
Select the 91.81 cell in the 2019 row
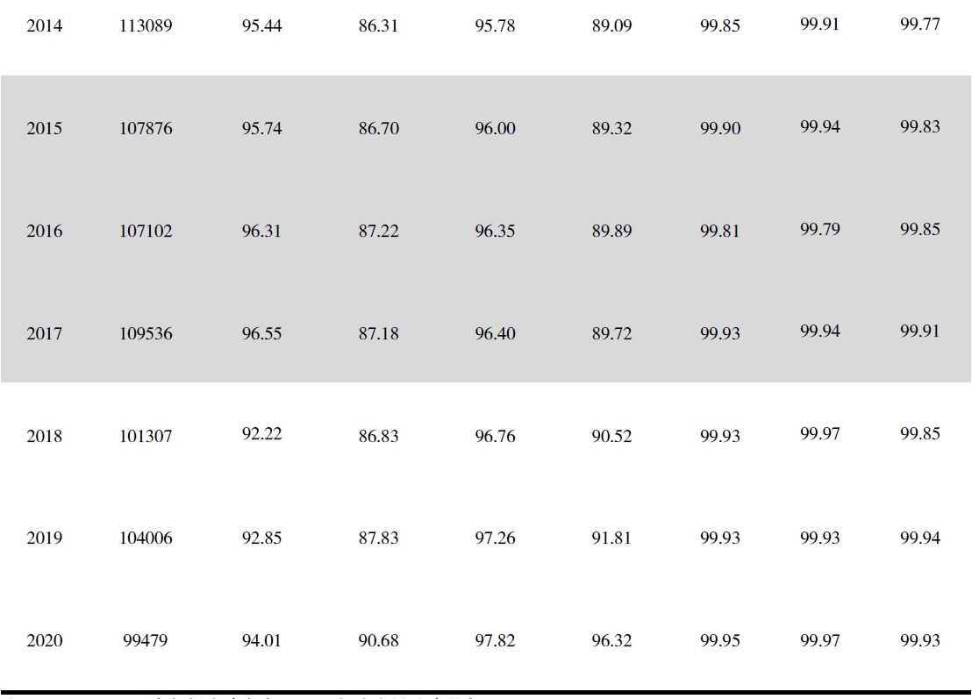click(611, 539)
